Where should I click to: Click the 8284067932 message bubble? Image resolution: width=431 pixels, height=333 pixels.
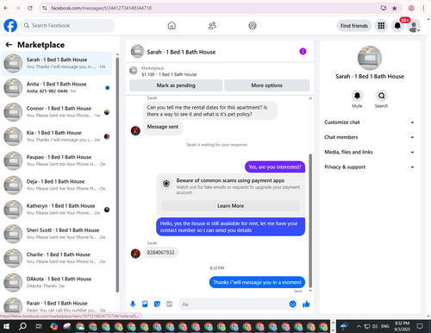tap(160, 253)
